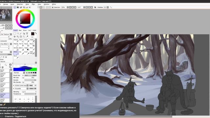This screenshot has height=118, width=210.
Task: Open Action Lines brush shape dropdown
Action: pyautogui.click(x=28, y=85)
